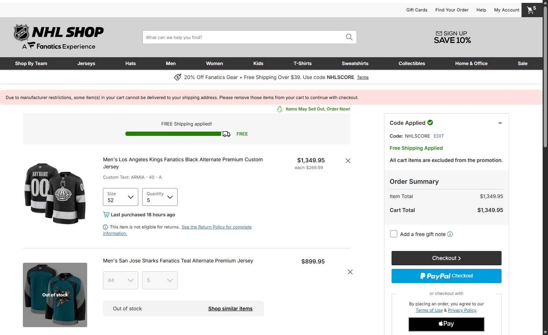Open the Privacy Policy link
Image resolution: width=548 pixels, height=335 pixels.
point(462,310)
